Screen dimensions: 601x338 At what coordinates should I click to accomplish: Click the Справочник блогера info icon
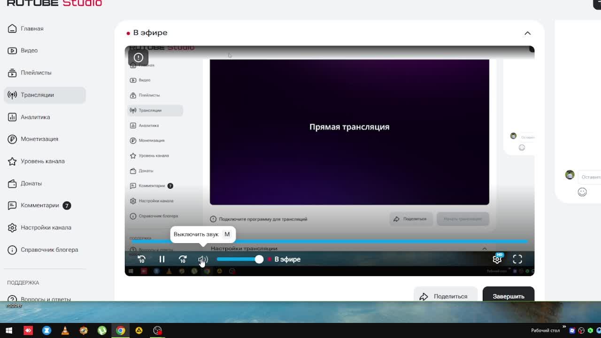(x=12, y=250)
